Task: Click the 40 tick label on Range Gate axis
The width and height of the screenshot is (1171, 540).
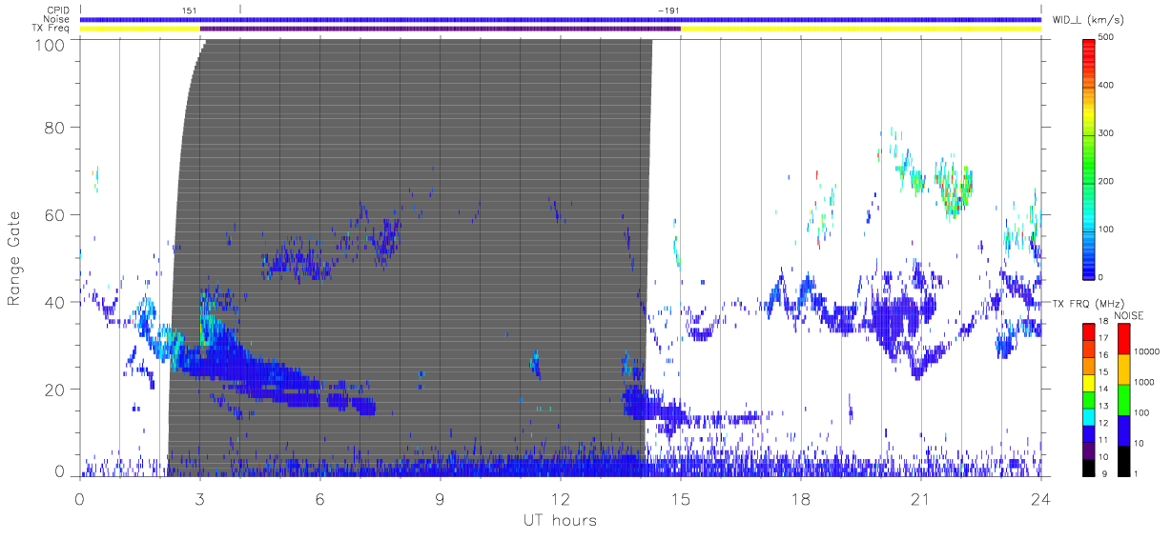Action: point(55,302)
